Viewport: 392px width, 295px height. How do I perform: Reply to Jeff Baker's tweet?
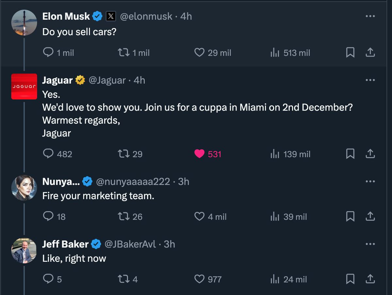tap(48, 279)
